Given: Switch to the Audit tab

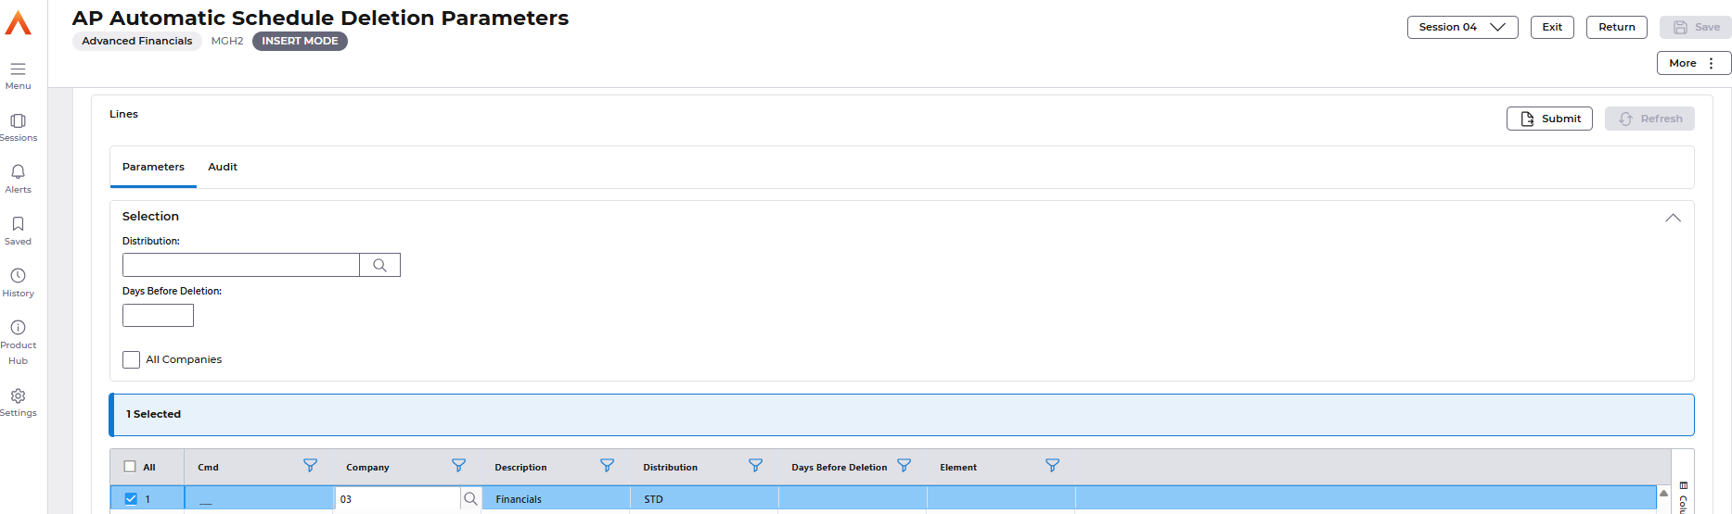Looking at the screenshot, I should [223, 167].
